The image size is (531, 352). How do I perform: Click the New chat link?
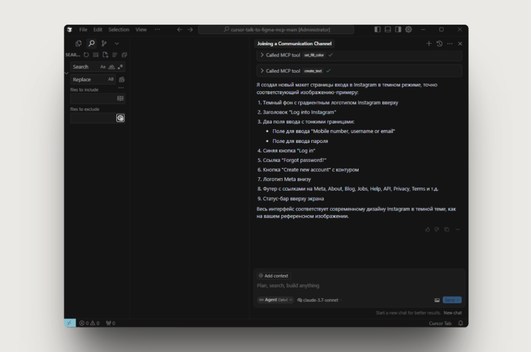[453, 313]
